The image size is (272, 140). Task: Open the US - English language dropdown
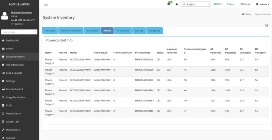point(196,4)
